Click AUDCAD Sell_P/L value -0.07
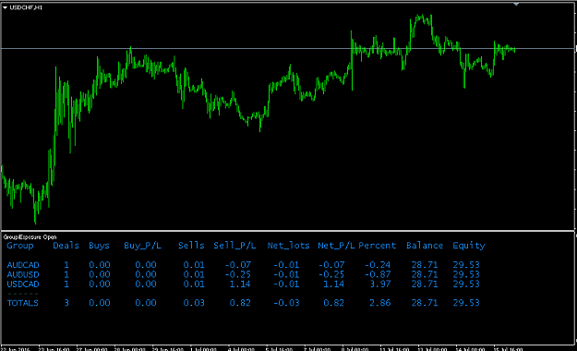The width and height of the screenshot is (577, 351). (x=237, y=265)
